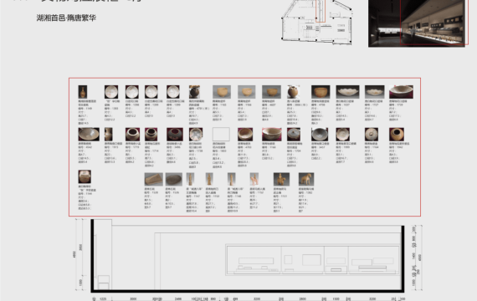Click the lidded dark jar thumbnail in the second row
The height and width of the screenshot is (301, 477).
point(294,134)
